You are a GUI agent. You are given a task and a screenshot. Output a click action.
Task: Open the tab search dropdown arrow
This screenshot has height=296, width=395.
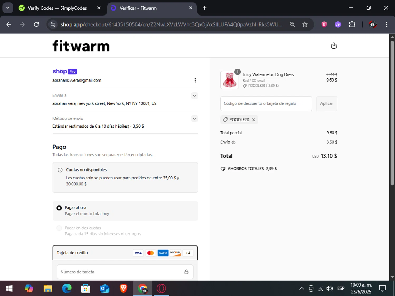(x=8, y=8)
